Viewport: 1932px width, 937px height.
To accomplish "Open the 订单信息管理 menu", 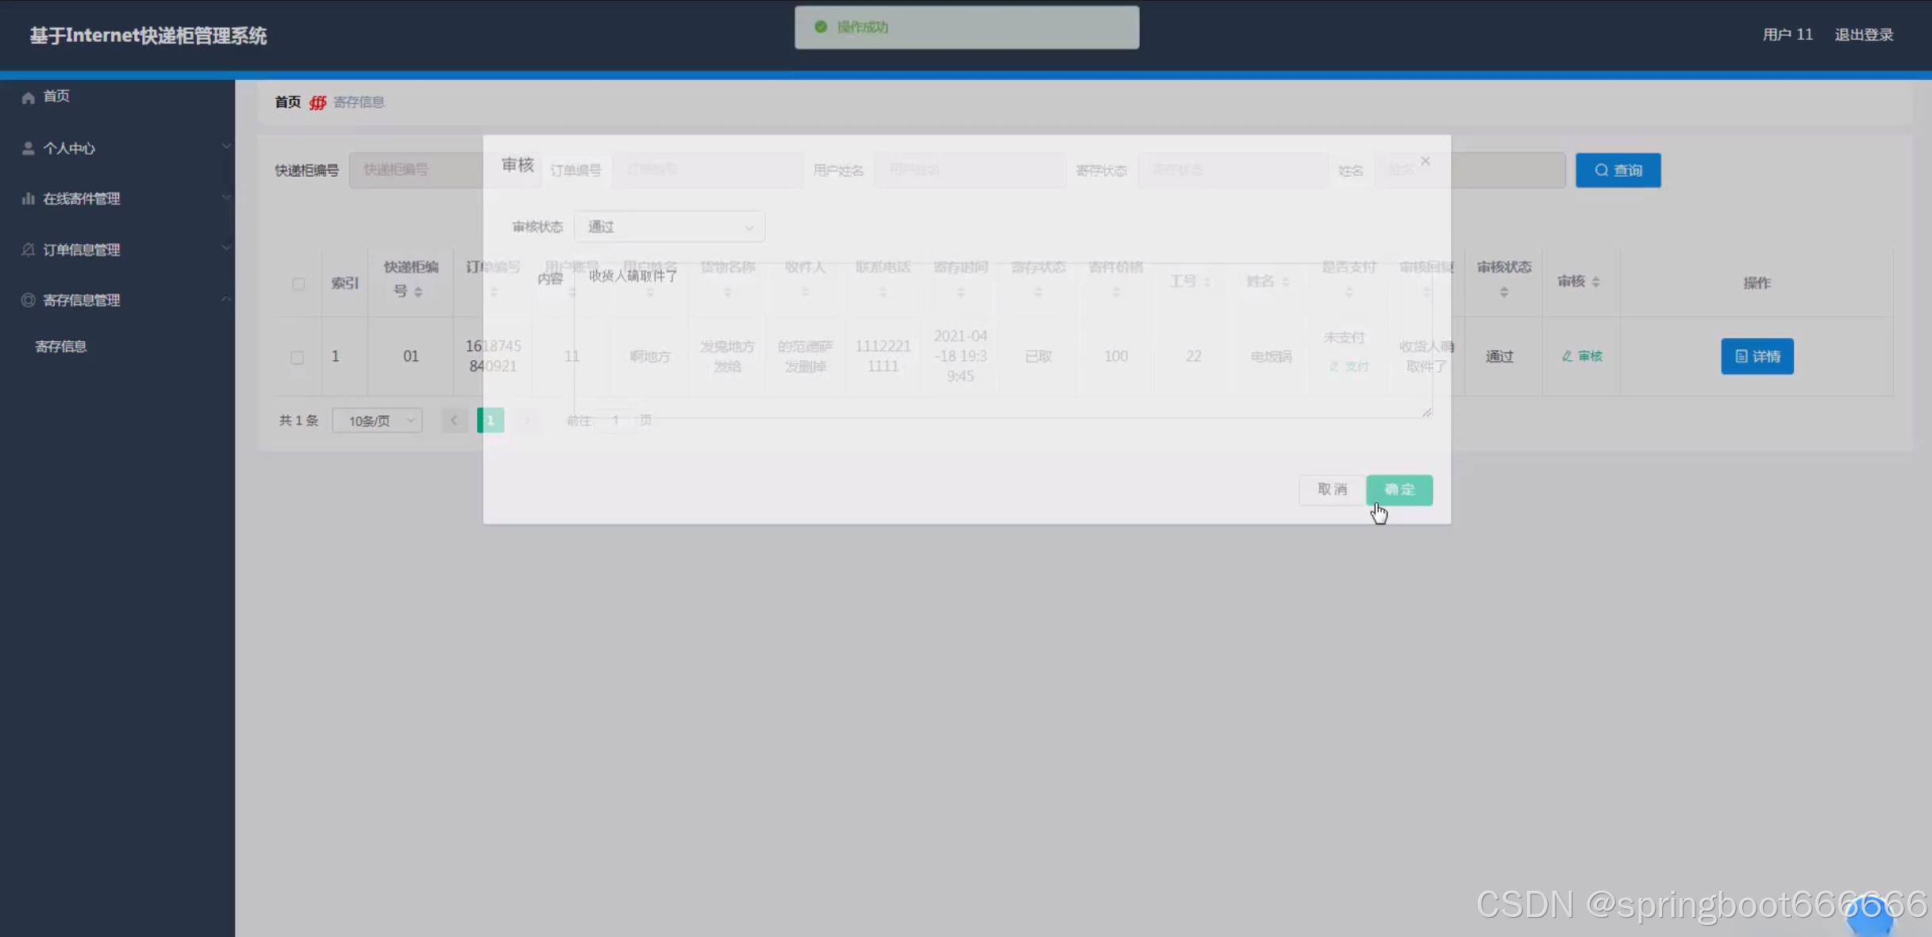I will [82, 250].
